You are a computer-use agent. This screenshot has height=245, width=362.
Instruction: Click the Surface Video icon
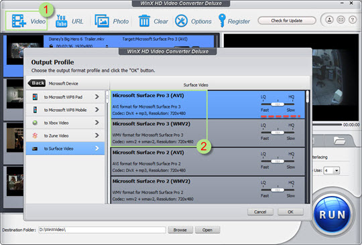tap(35, 149)
